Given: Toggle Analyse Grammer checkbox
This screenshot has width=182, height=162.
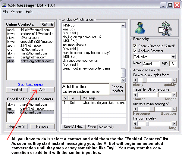Looking at the screenshot, I should [x=135, y=51].
